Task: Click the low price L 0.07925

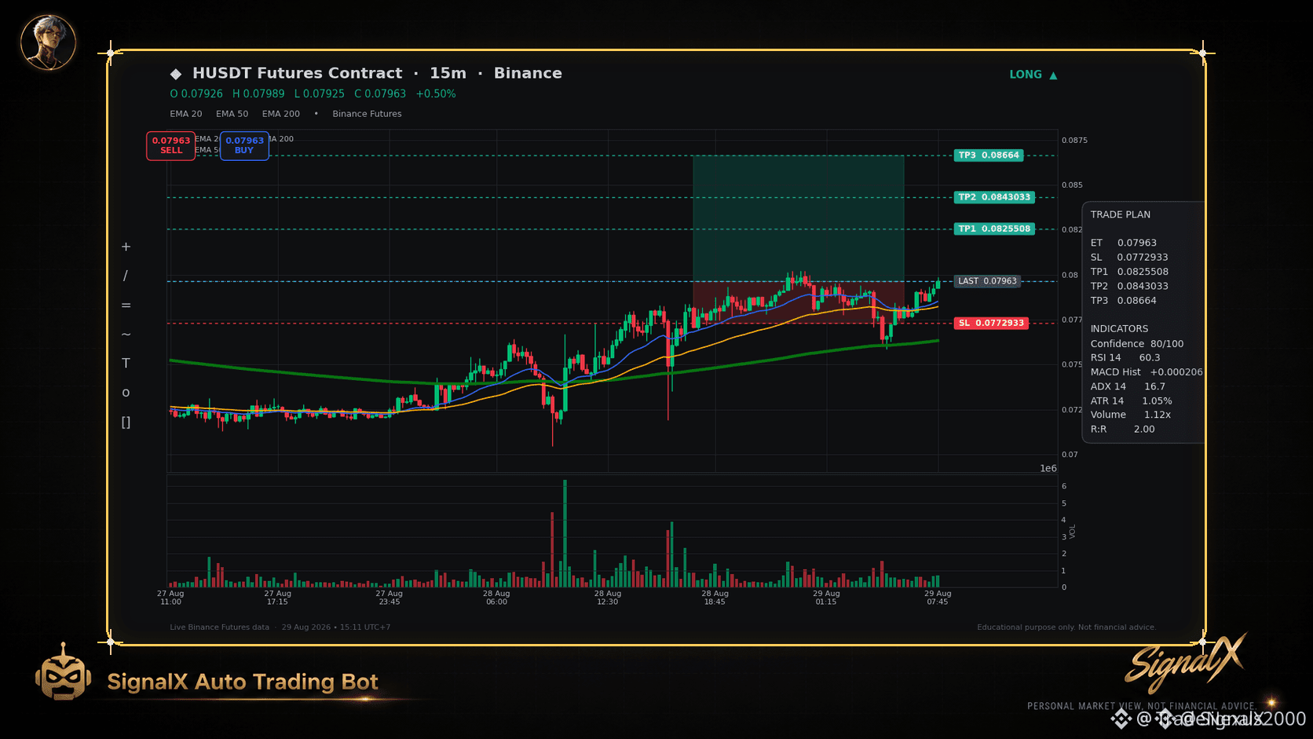Action: (319, 93)
